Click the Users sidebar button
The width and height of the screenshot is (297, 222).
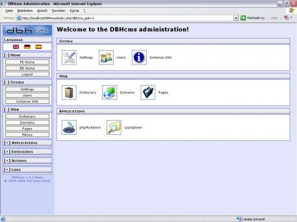(27, 95)
